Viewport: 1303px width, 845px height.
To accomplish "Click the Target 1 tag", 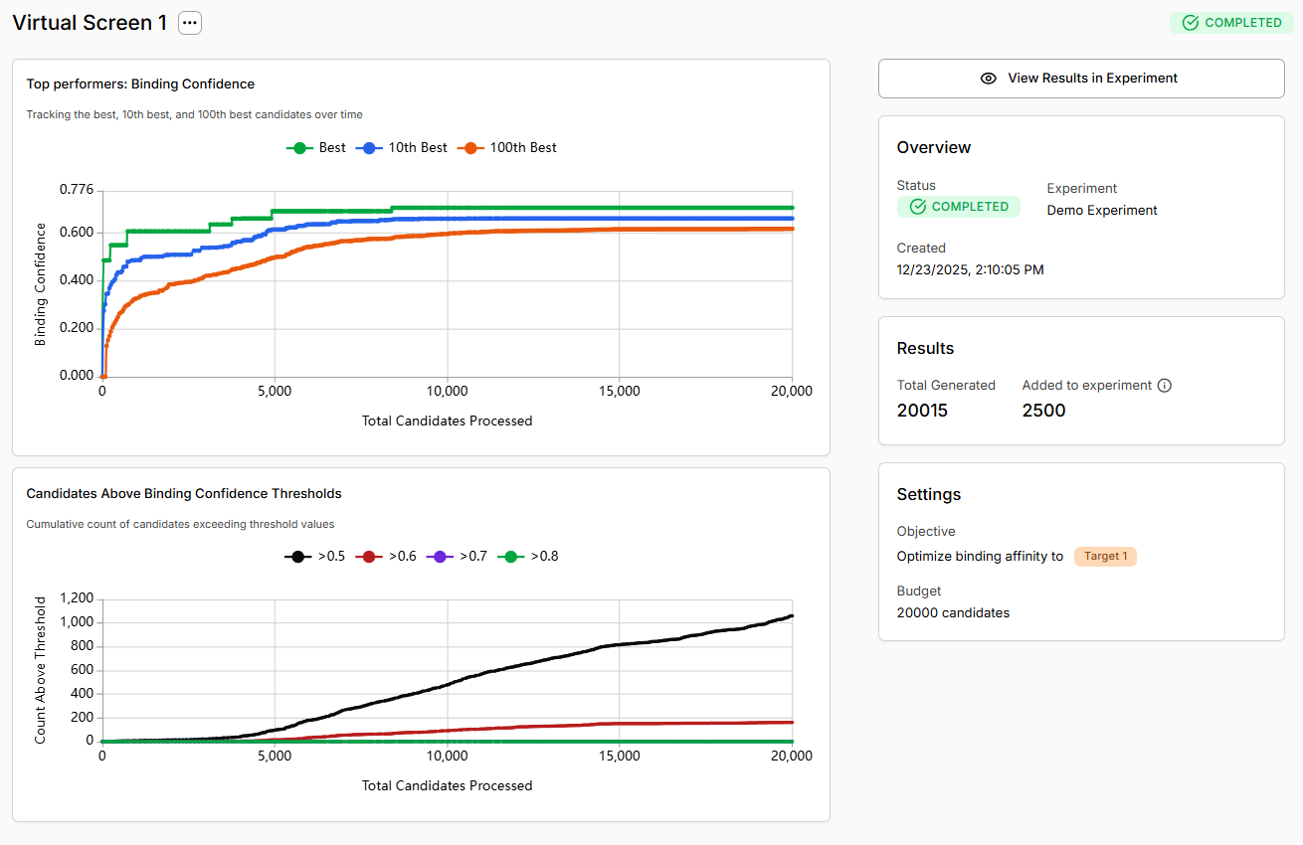I will [x=1105, y=557].
